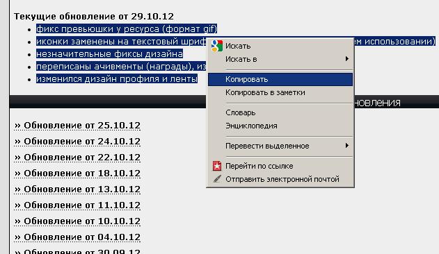
Task: Expand the Искать в submenu arrow
Action: click(x=347, y=59)
